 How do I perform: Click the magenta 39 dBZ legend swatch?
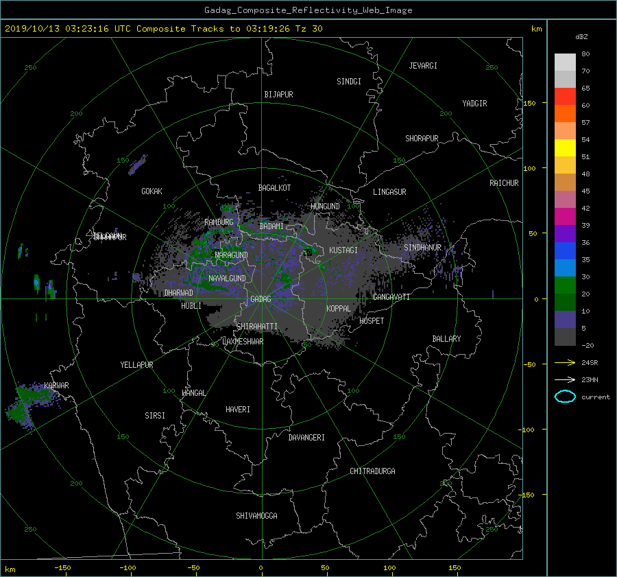pos(565,216)
